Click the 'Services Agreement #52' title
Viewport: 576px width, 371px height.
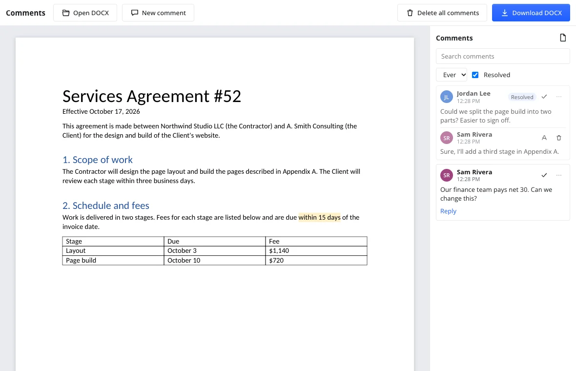tap(152, 96)
